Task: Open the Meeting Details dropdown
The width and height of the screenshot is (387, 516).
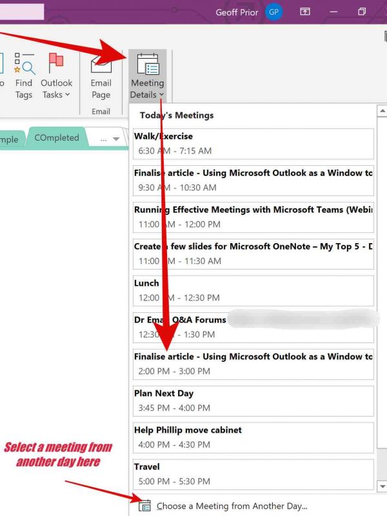Action: click(x=148, y=76)
